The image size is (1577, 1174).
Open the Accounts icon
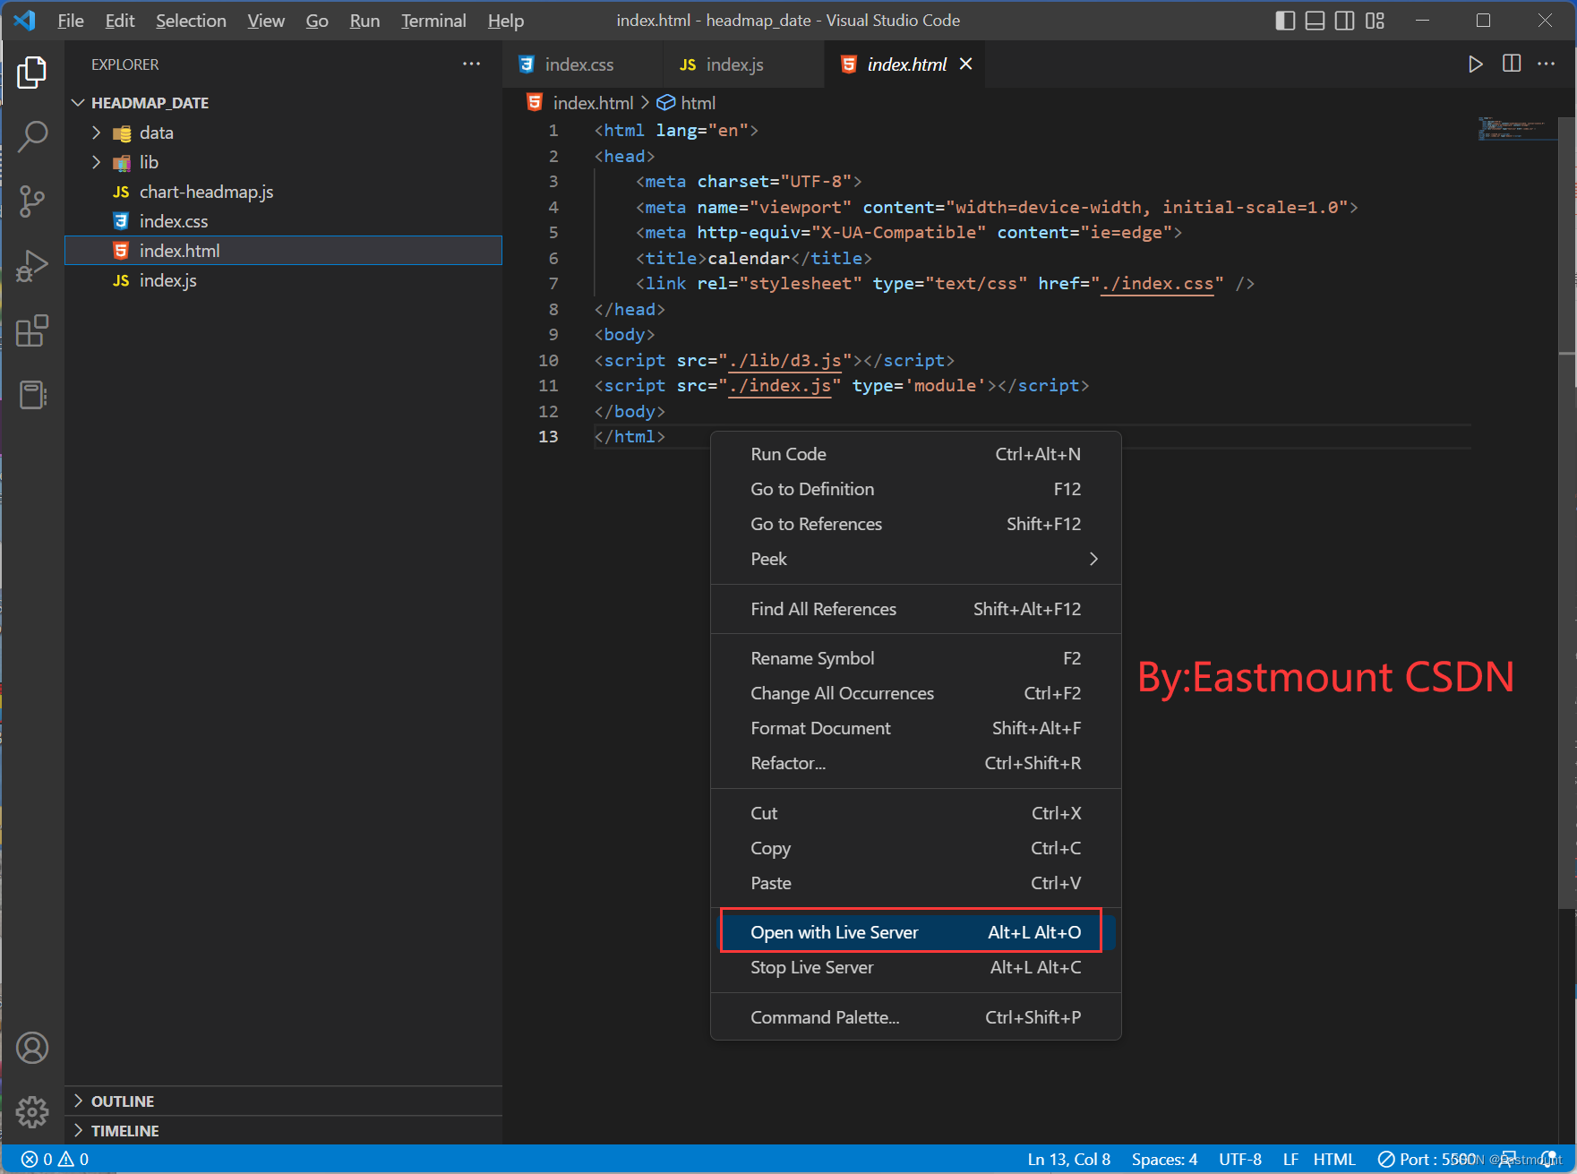(32, 1048)
